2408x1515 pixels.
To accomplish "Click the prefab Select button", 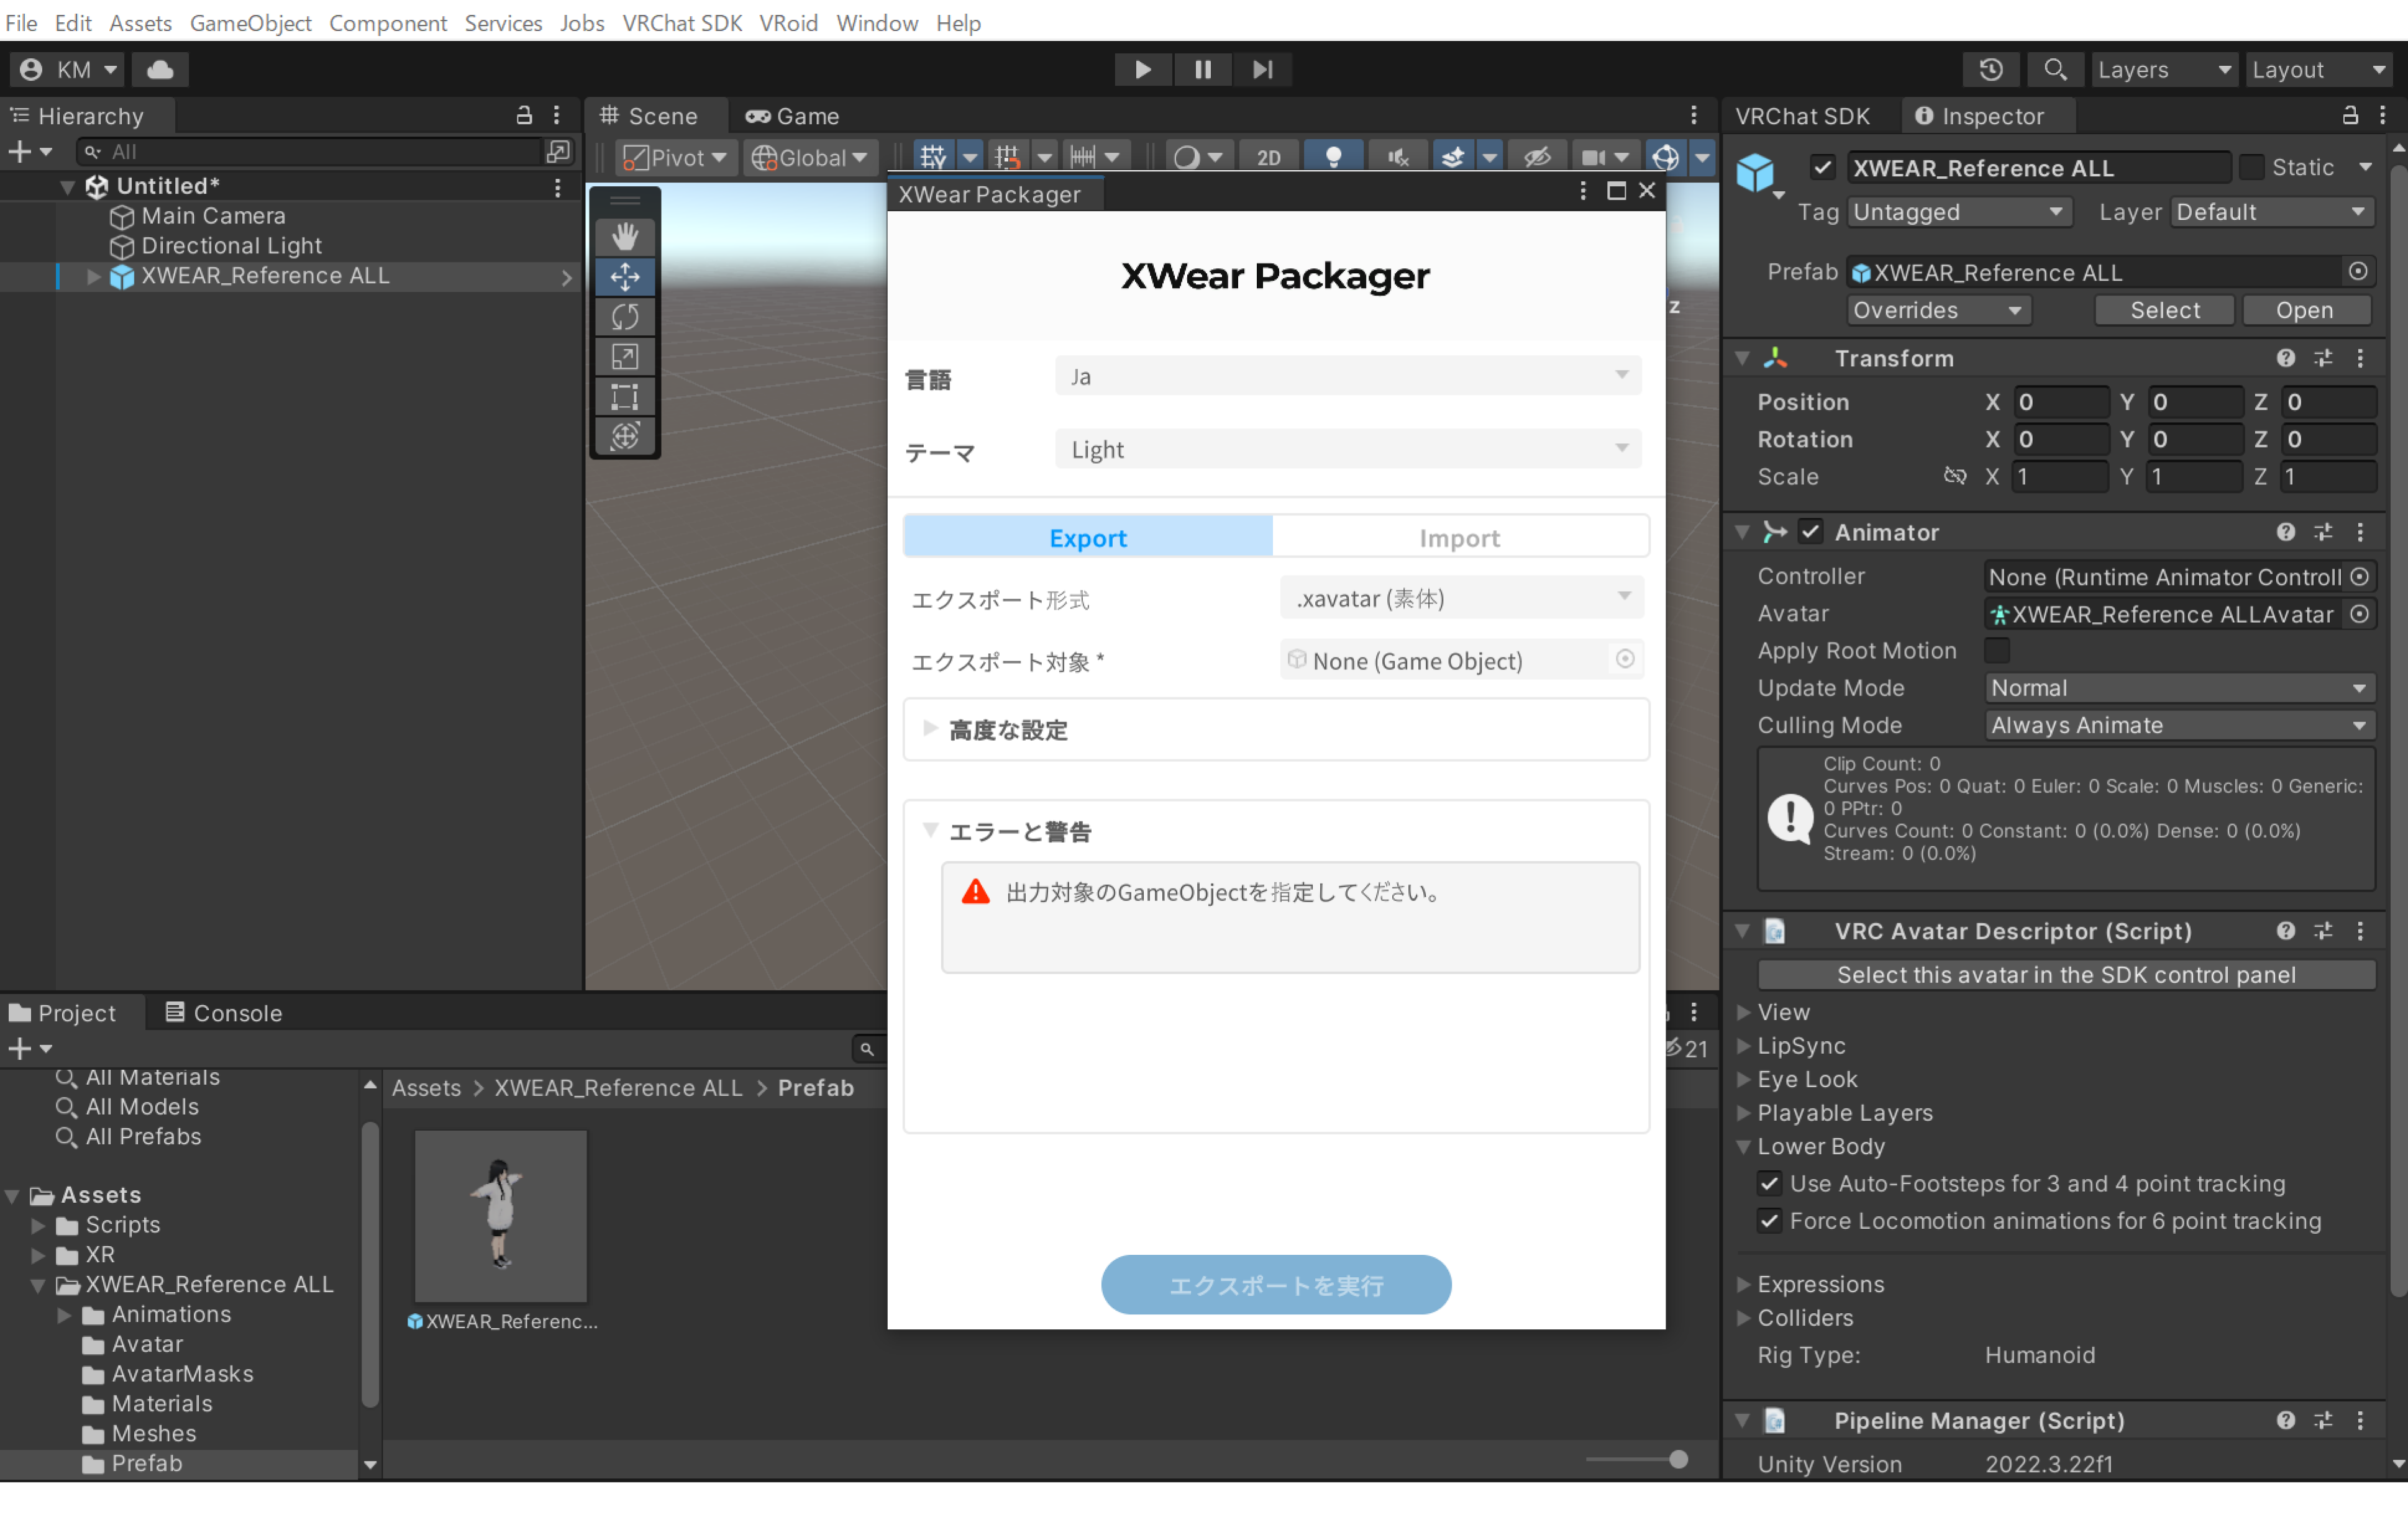I will coord(2164,310).
